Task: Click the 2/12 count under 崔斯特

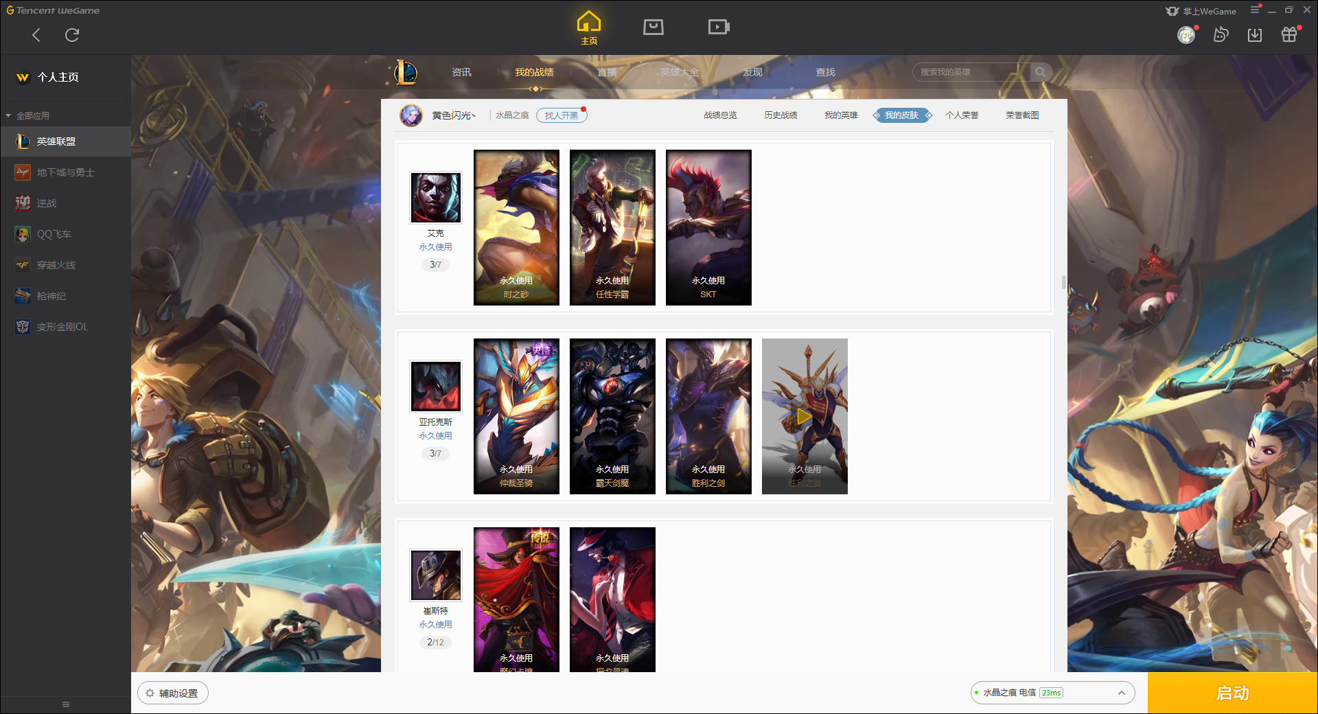Action: pos(435,643)
